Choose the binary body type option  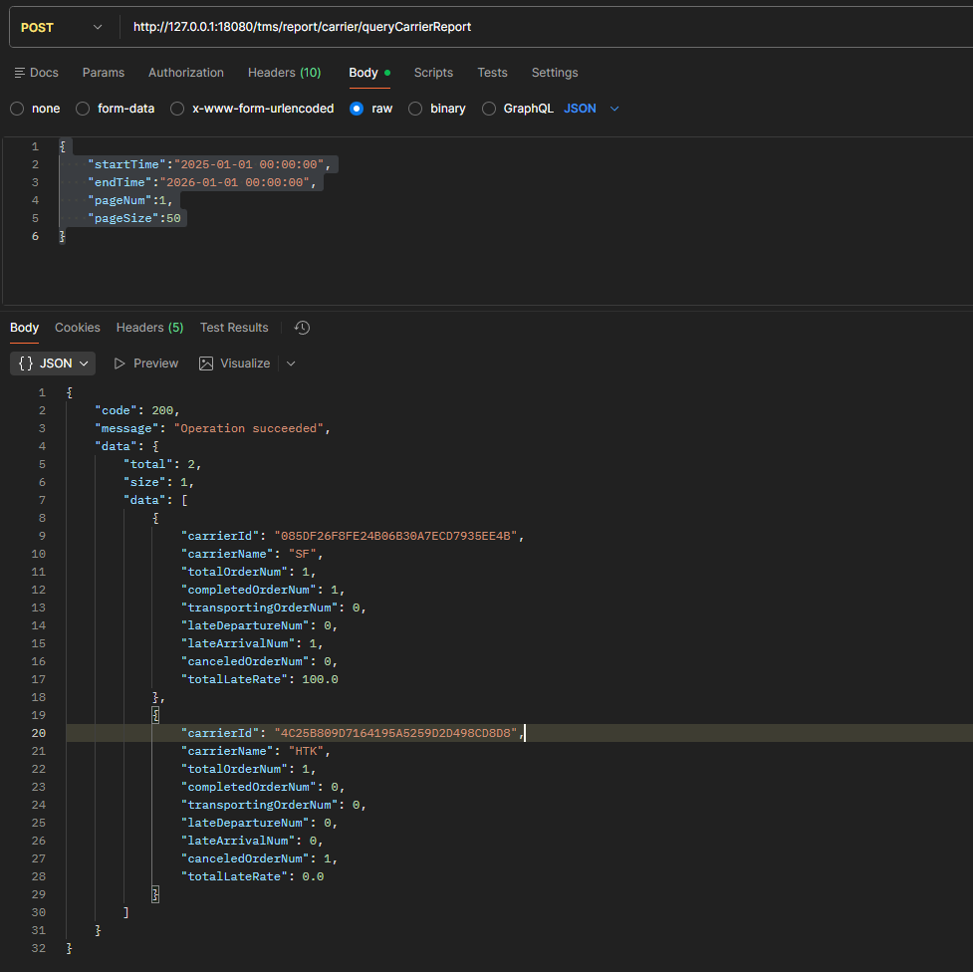pyautogui.click(x=415, y=109)
